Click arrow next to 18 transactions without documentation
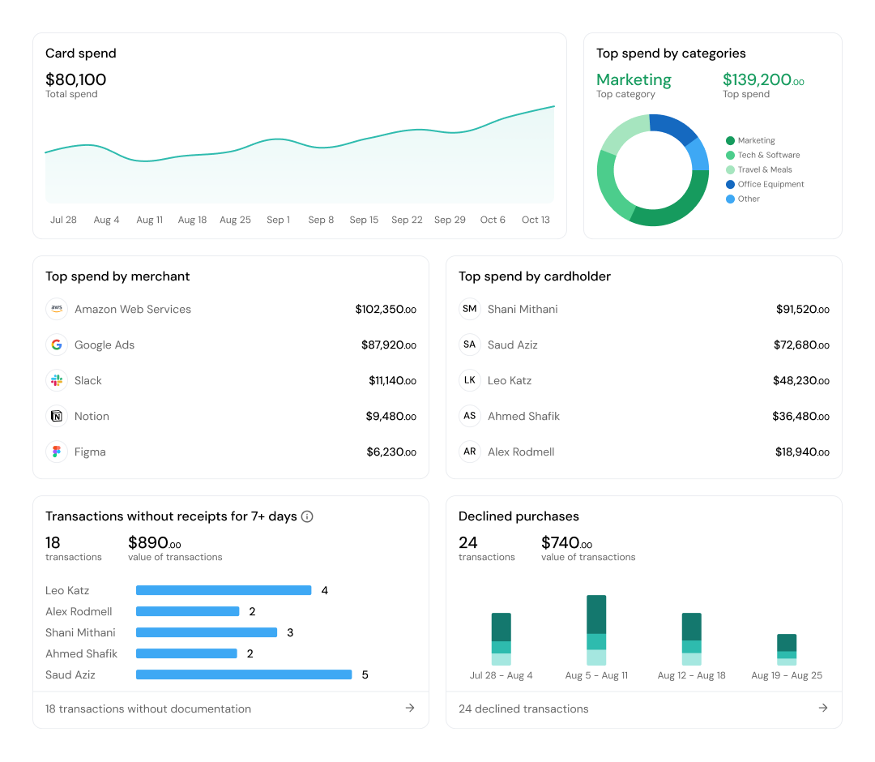Image resolution: width=875 pixels, height=762 pixels. tap(410, 708)
